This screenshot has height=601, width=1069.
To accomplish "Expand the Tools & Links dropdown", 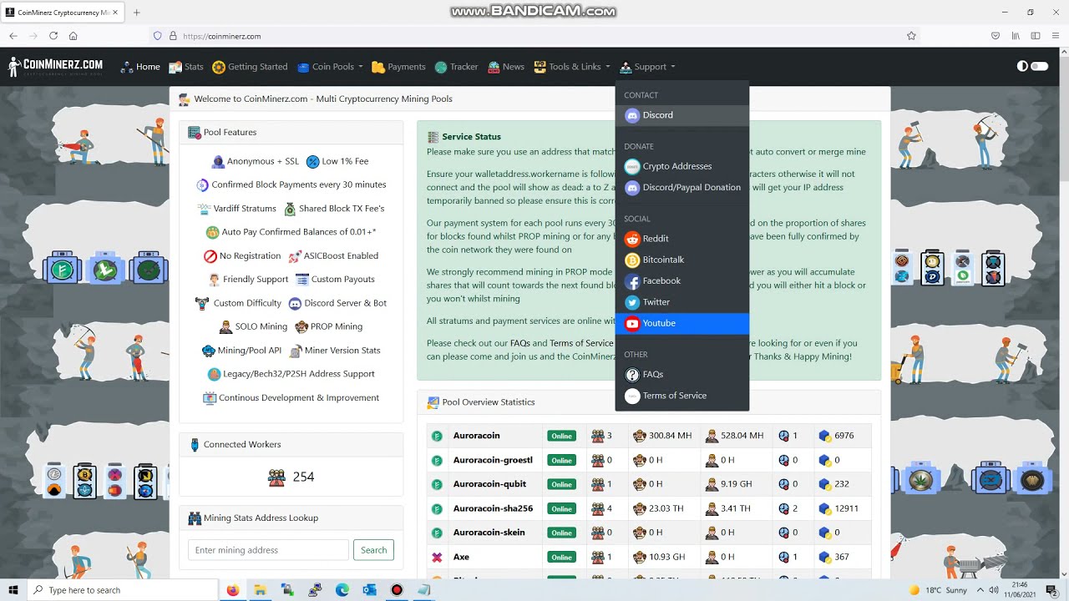I will (572, 67).
